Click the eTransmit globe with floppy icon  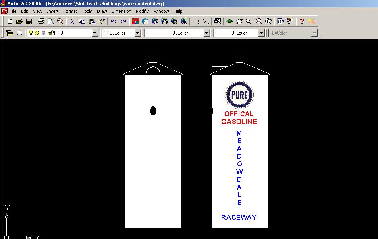(174, 21)
